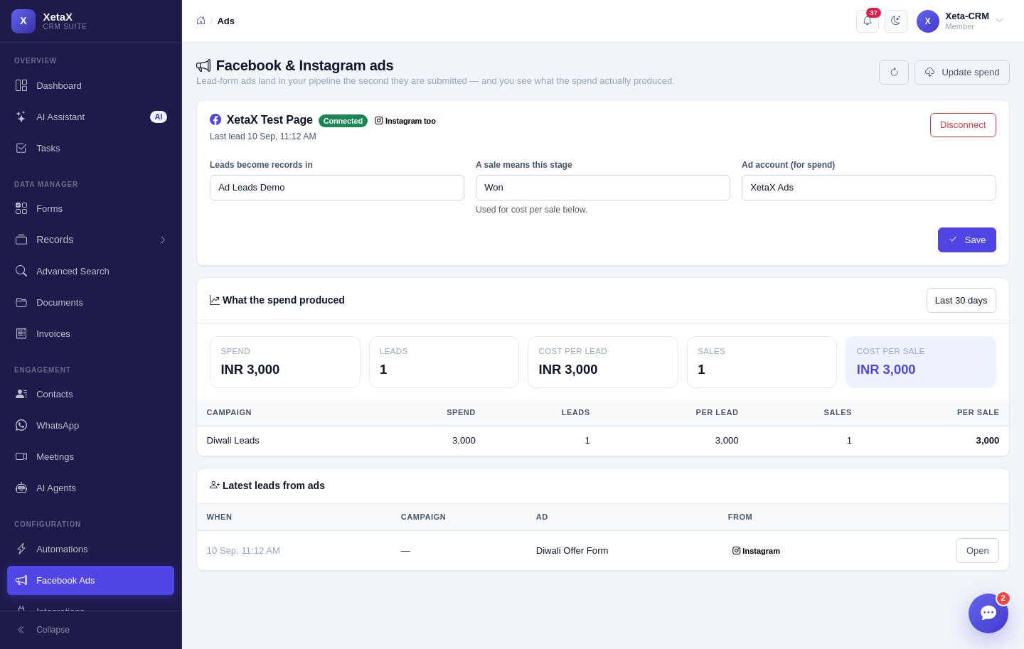Click the PER SALE column header
The image size is (1024, 649).
[978, 412]
